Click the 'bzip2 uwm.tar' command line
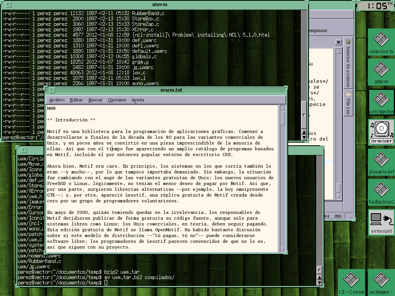Viewport: 395px width, 296px height. click(x=122, y=272)
